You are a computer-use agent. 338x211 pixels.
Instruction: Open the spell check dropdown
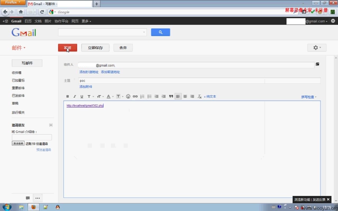pos(309,97)
